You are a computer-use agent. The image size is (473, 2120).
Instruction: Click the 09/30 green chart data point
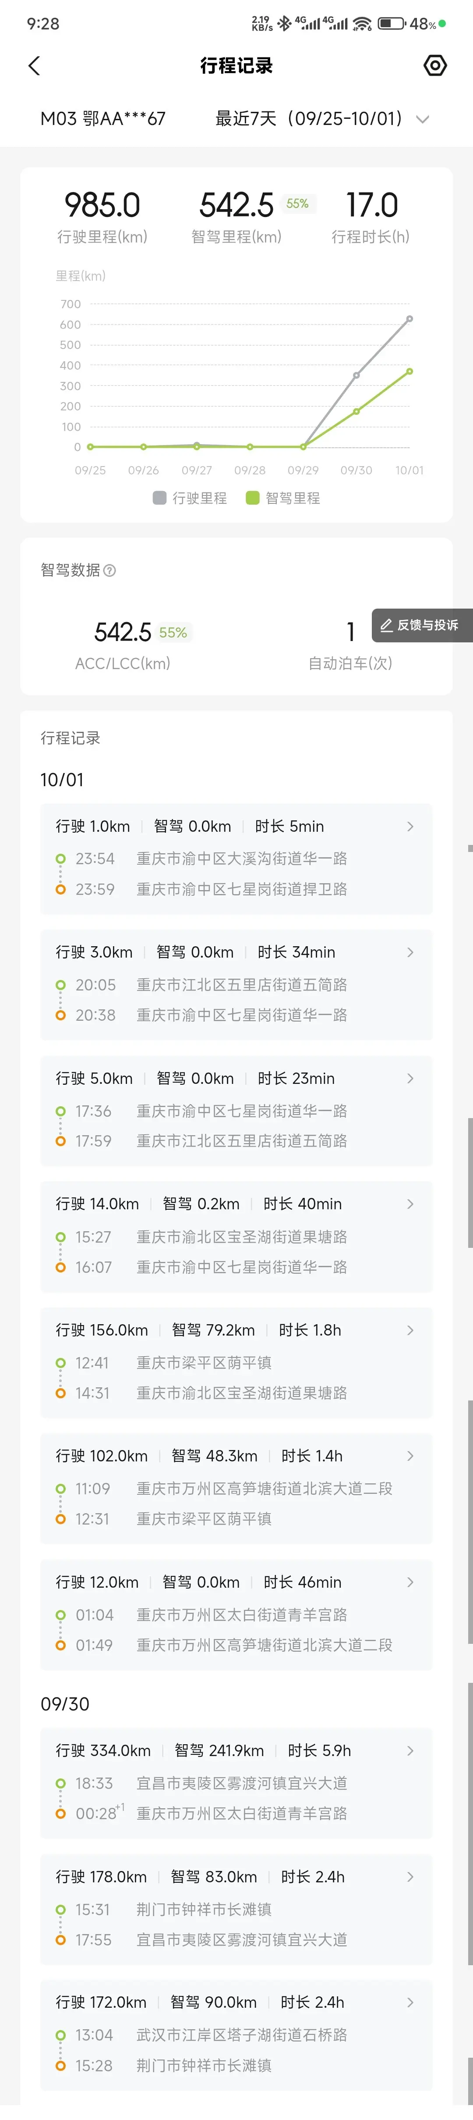pyautogui.click(x=356, y=411)
